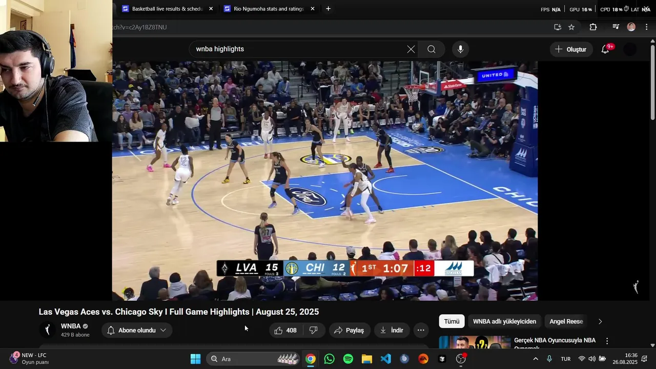Close the Basketball live results tab

click(x=211, y=9)
